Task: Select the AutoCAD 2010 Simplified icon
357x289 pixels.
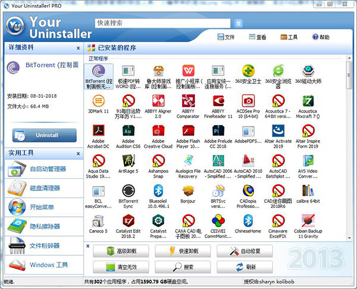Action: pos(248,160)
